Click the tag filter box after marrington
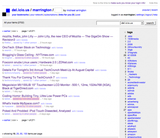Image resolution: width=160 pixels, height=138 pixels. 58,10
